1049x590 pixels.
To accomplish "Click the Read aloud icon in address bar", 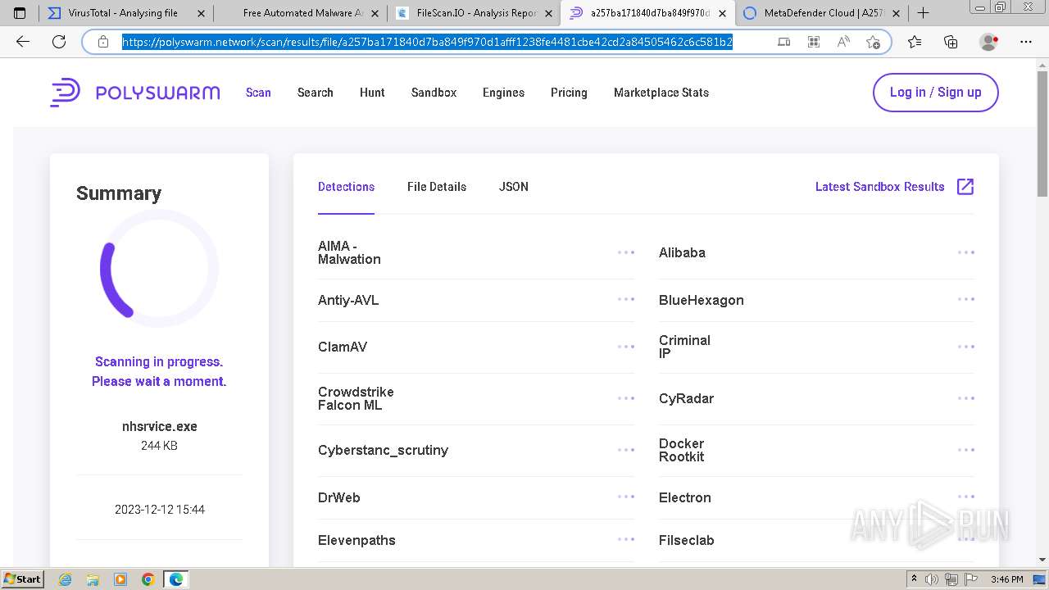I will pos(843,42).
